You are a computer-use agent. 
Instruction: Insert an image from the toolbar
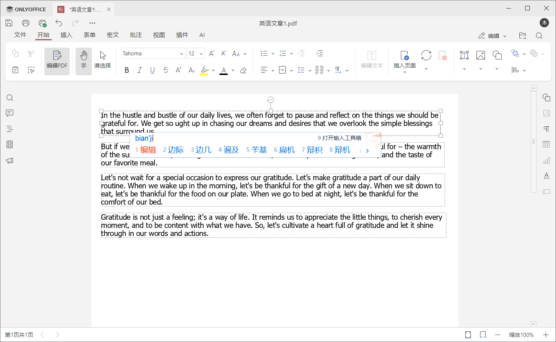[x=480, y=55]
